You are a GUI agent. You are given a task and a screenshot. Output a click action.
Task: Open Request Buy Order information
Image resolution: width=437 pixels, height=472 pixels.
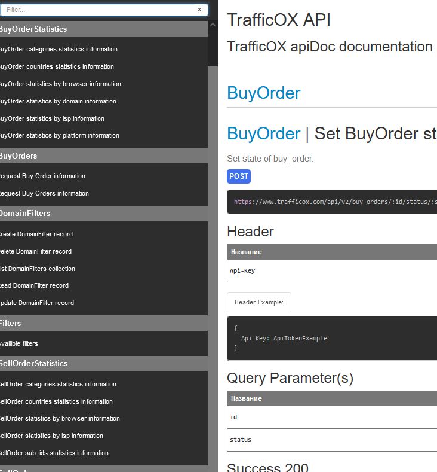[x=42, y=176]
